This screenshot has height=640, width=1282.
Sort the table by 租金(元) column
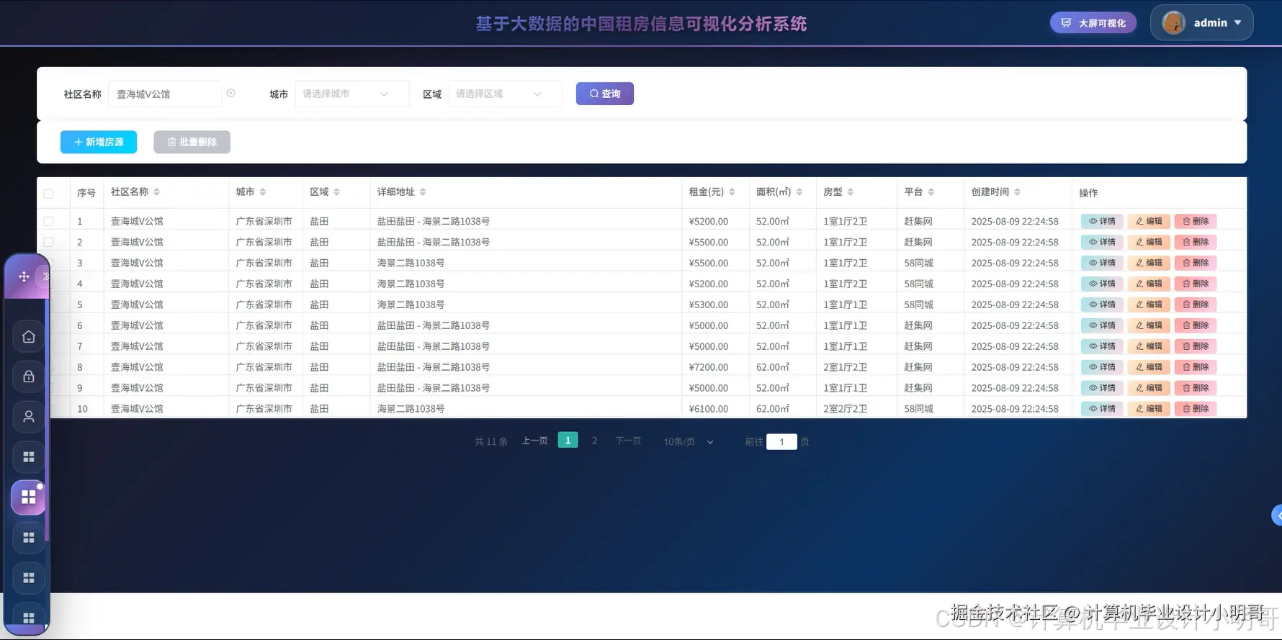tap(732, 191)
